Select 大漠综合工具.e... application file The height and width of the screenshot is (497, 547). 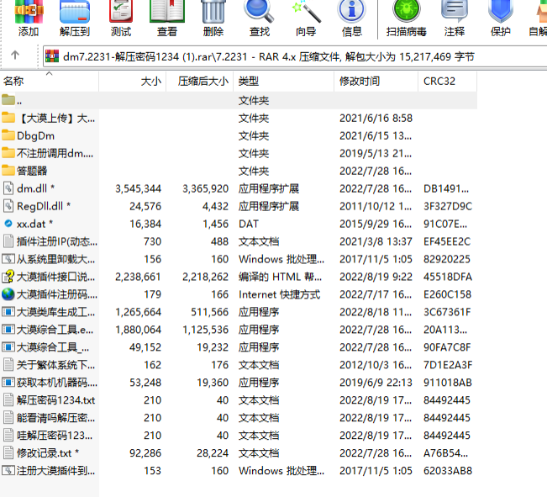(x=48, y=330)
